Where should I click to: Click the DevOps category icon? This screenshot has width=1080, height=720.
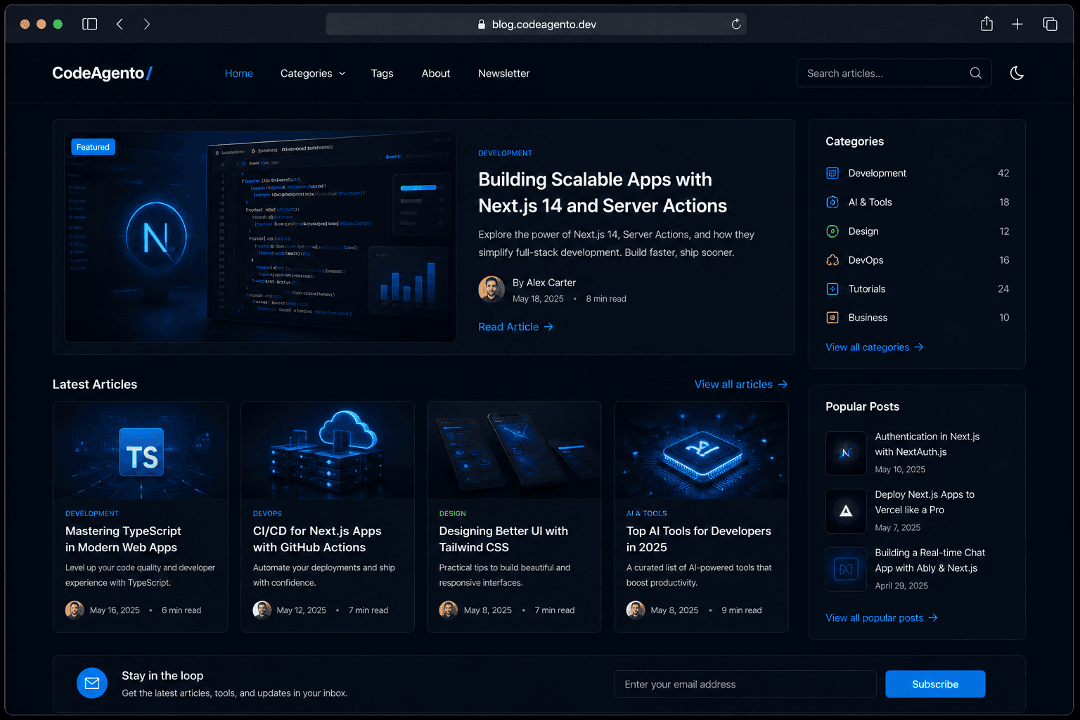832,260
